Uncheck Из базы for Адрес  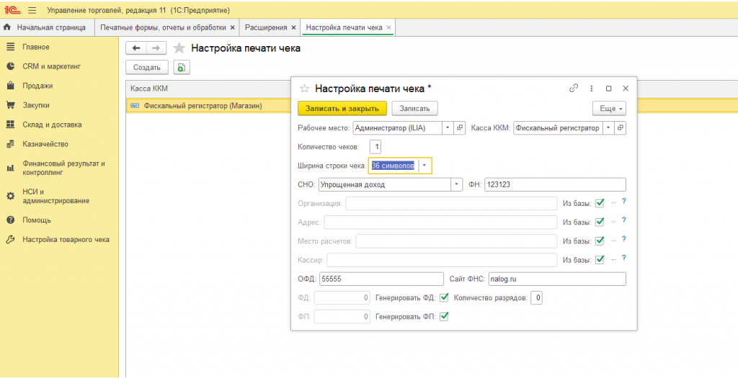tap(600, 222)
